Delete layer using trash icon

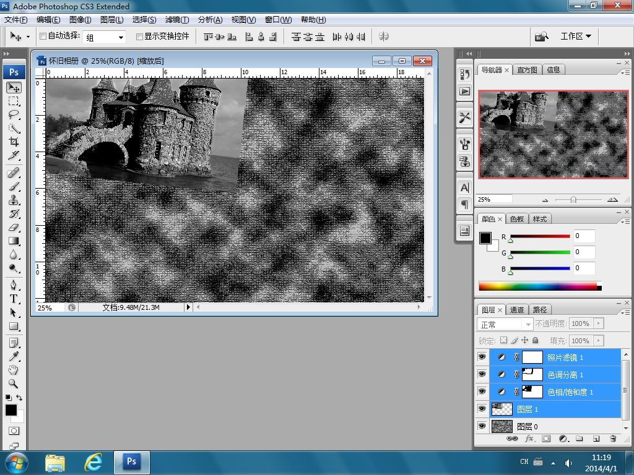pyautogui.click(x=613, y=439)
